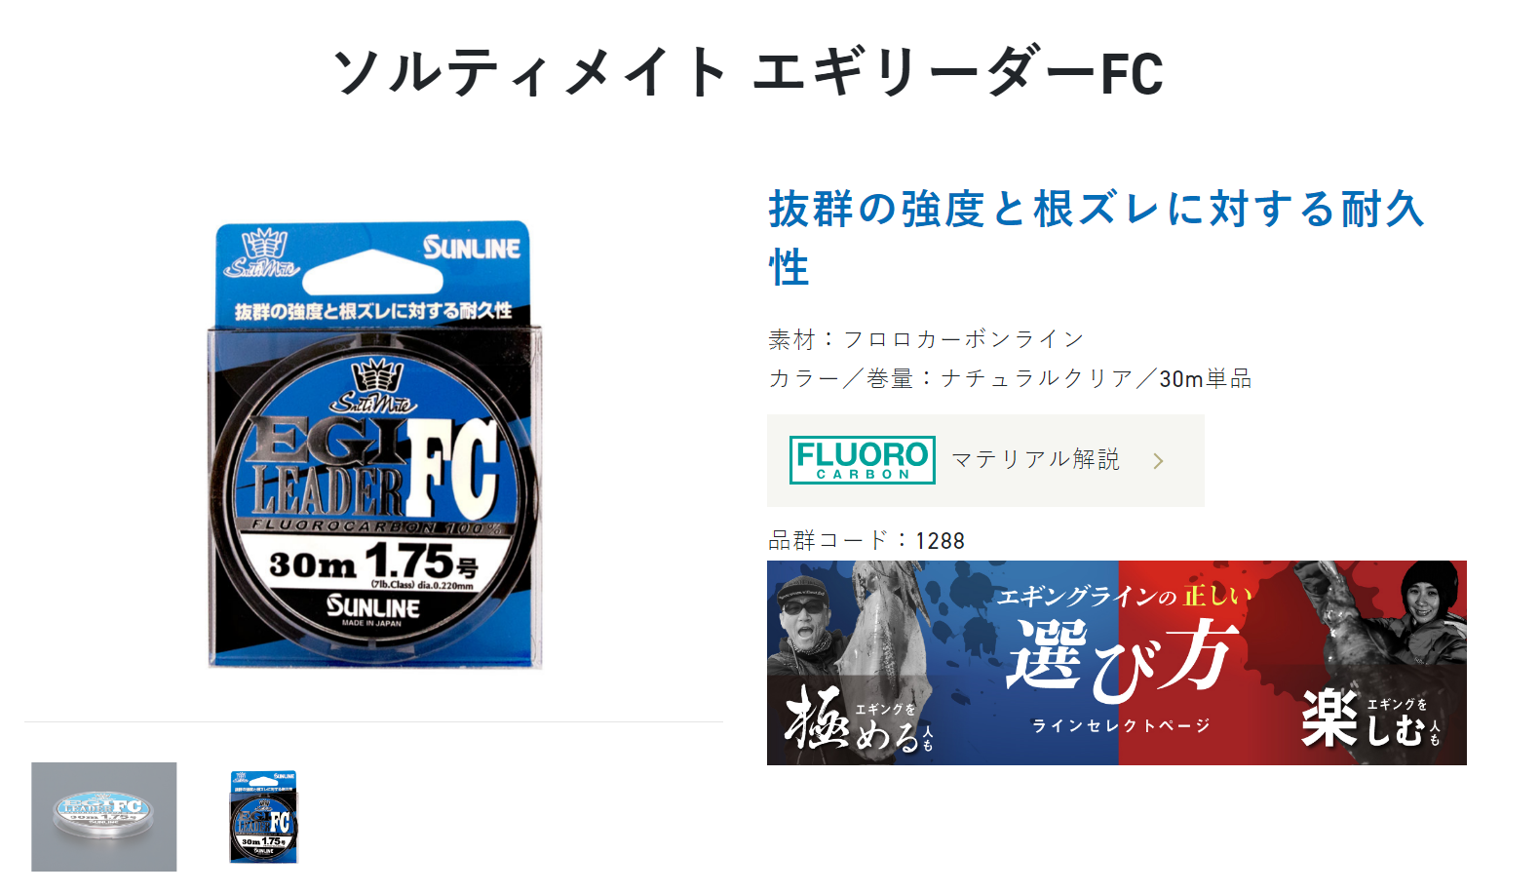Click the chevron arrow beside マテリアル解説

[x=1158, y=461]
